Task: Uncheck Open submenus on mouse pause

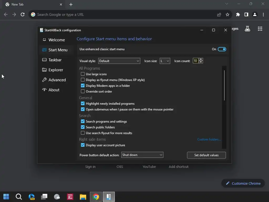Action: pyautogui.click(x=83, y=109)
